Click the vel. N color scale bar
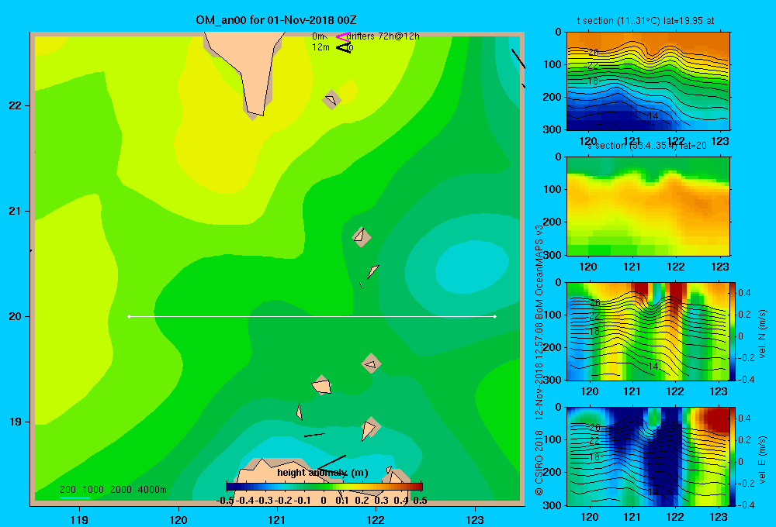Image resolution: width=776 pixels, height=527 pixels. click(733, 331)
